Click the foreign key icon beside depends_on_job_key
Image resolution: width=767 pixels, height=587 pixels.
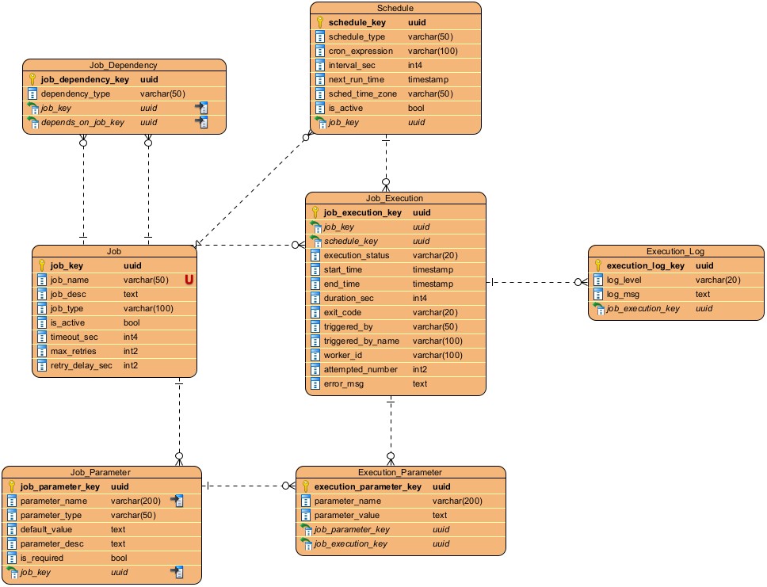coord(32,123)
